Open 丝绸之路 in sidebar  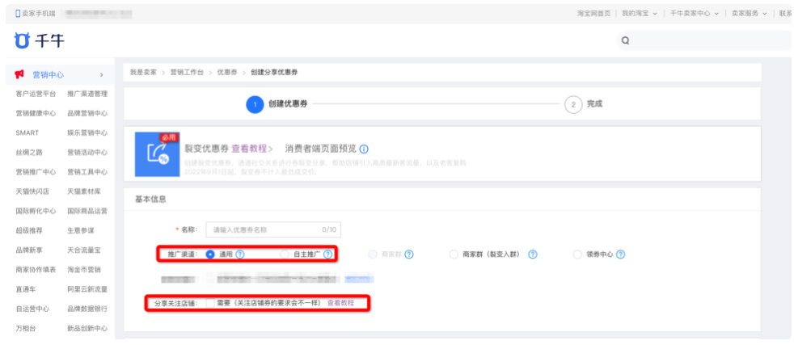pos(29,152)
